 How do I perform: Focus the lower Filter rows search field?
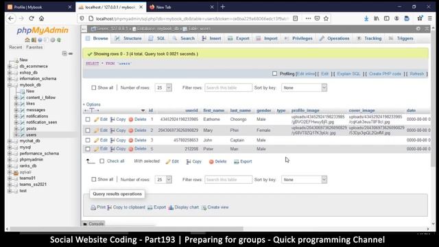[x=228, y=180]
